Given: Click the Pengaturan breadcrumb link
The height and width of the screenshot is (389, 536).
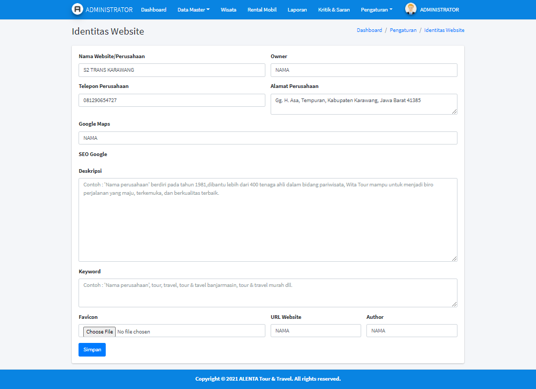Looking at the screenshot, I should pos(403,30).
